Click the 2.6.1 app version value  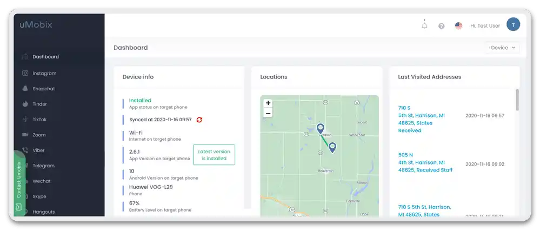pyautogui.click(x=134, y=152)
